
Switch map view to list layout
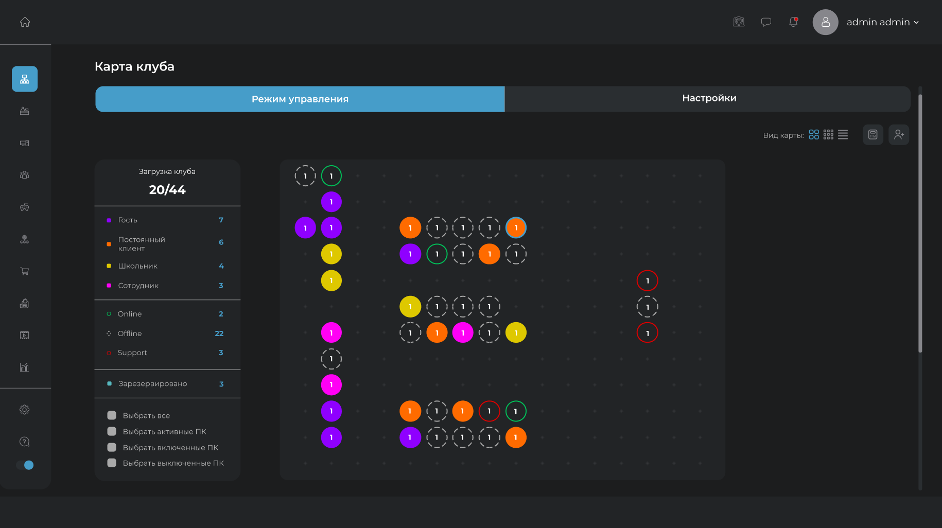pyautogui.click(x=843, y=135)
